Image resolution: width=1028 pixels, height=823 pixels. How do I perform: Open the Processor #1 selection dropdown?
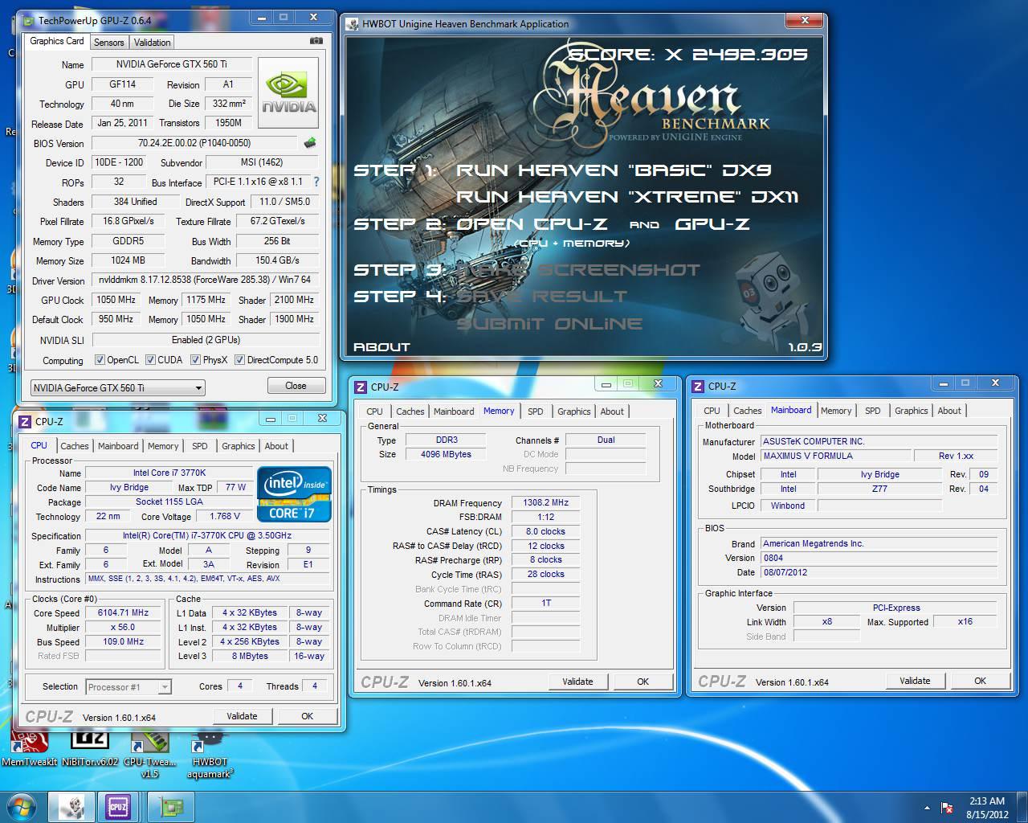tap(128, 687)
